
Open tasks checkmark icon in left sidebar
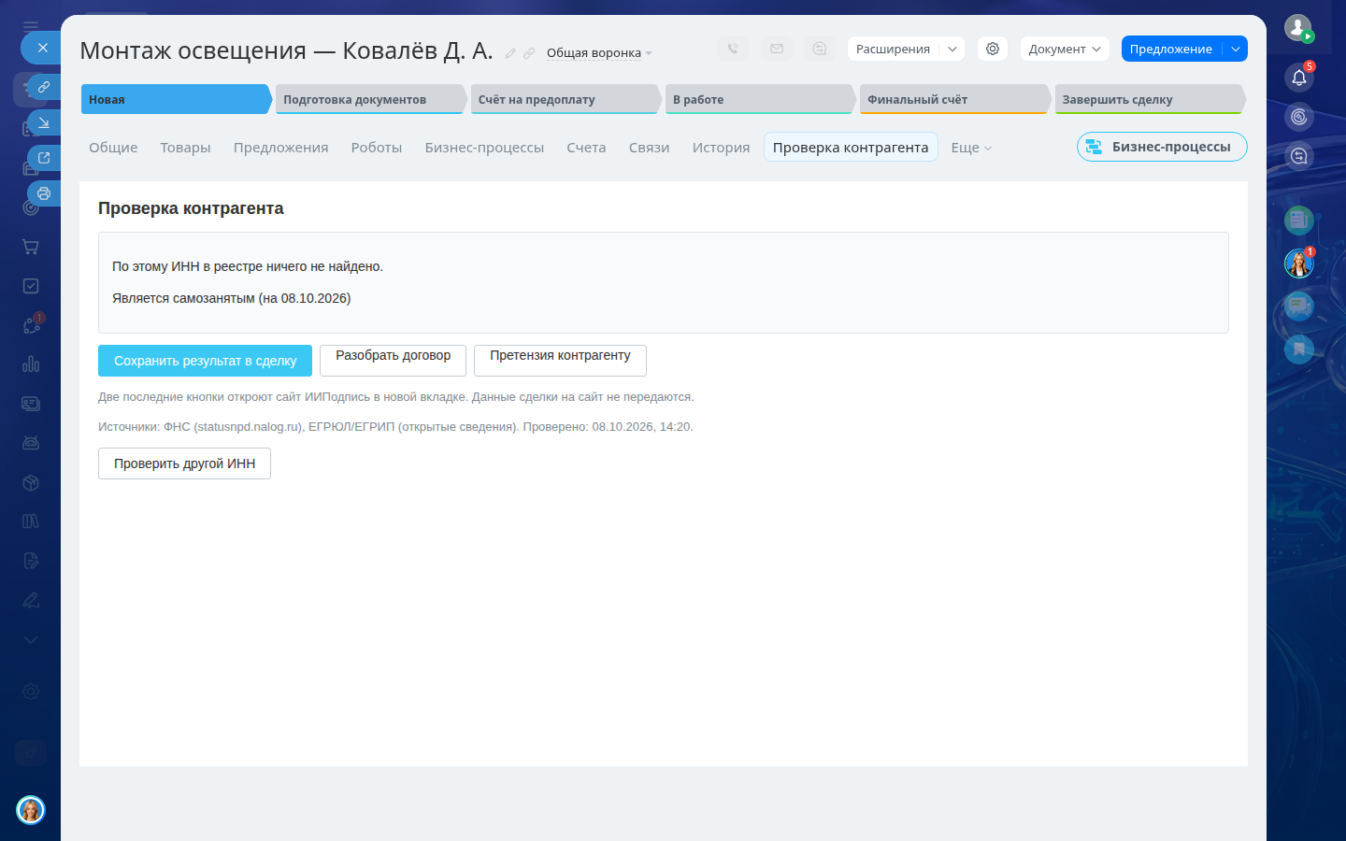(x=31, y=286)
